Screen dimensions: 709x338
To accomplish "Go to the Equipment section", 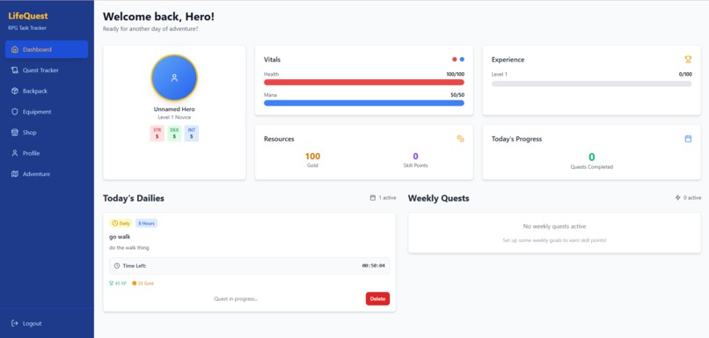I will click(47, 112).
